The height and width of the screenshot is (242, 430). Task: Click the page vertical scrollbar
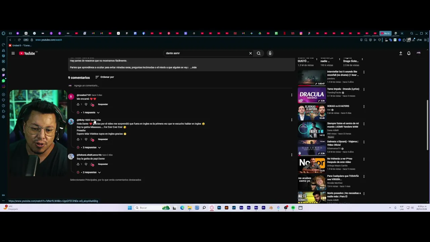point(428,124)
